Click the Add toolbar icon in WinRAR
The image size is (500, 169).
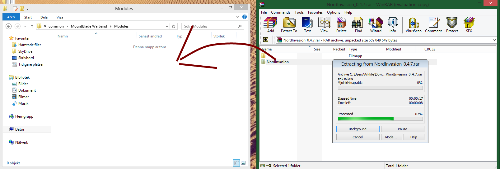[270, 25]
